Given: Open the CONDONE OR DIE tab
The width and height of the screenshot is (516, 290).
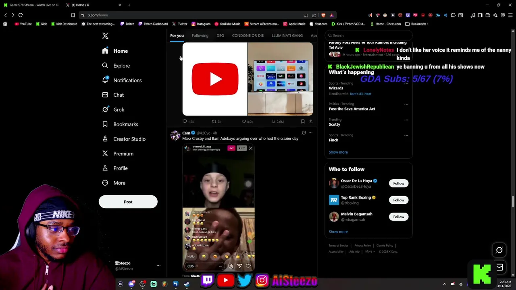Looking at the screenshot, I should point(248,35).
